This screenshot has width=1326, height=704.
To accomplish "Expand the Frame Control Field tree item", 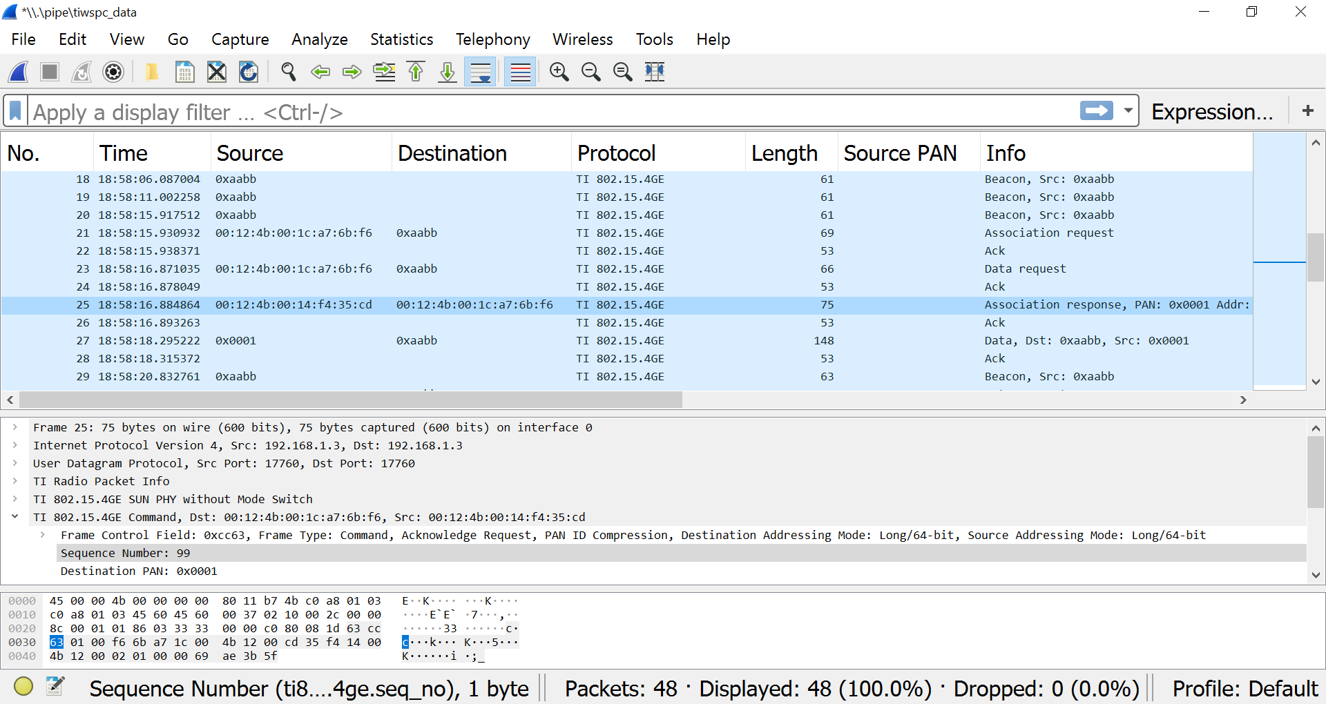I will click(x=43, y=535).
